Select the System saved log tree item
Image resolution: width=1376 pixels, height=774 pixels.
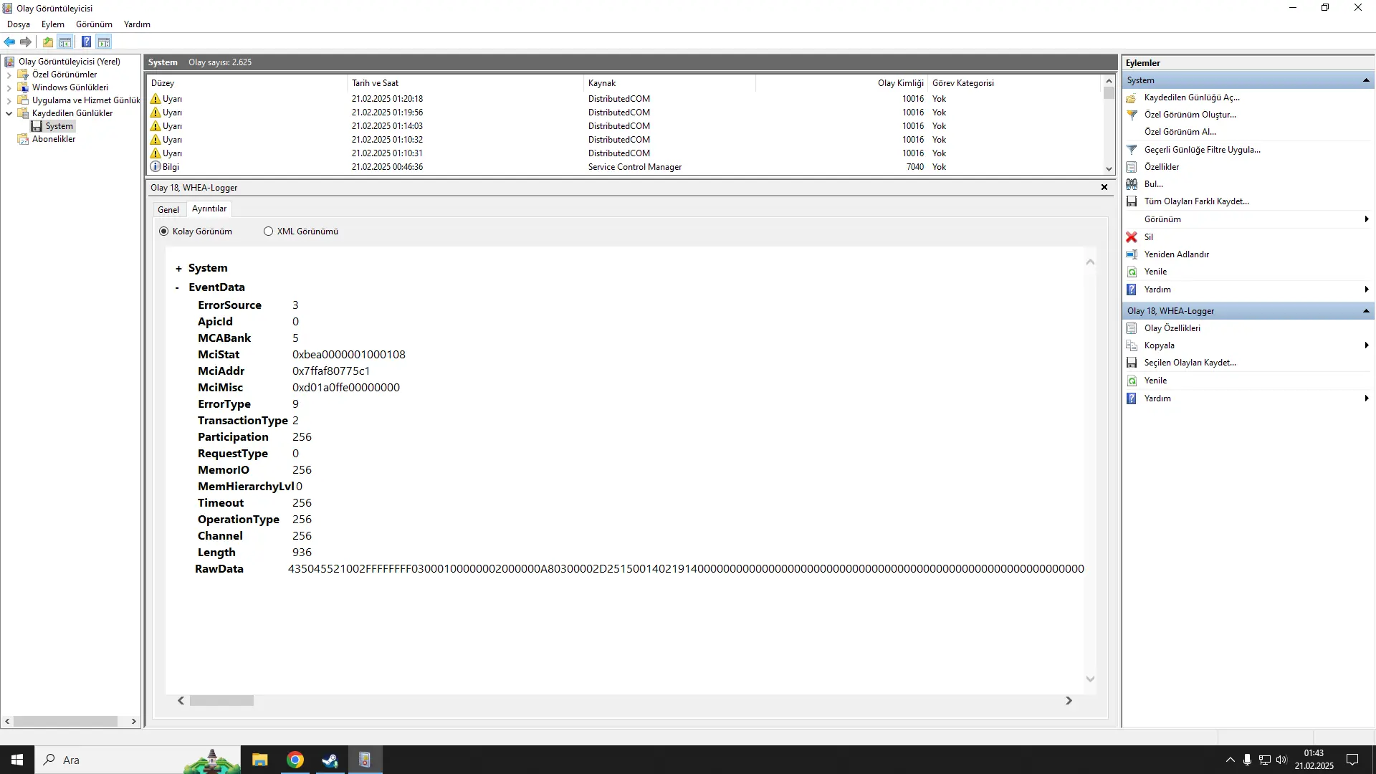coord(59,126)
